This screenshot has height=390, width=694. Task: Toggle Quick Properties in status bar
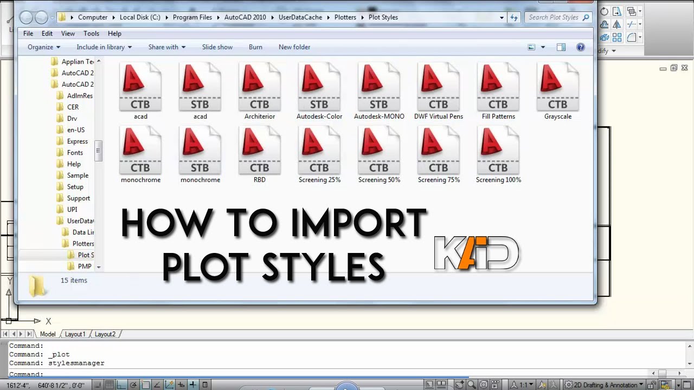click(x=205, y=385)
